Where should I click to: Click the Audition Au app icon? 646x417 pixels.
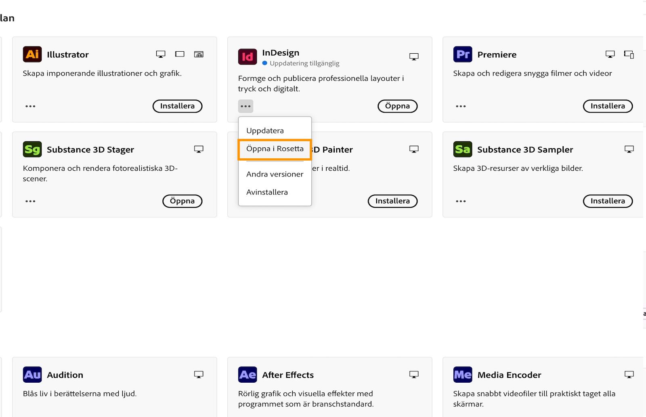click(x=32, y=375)
